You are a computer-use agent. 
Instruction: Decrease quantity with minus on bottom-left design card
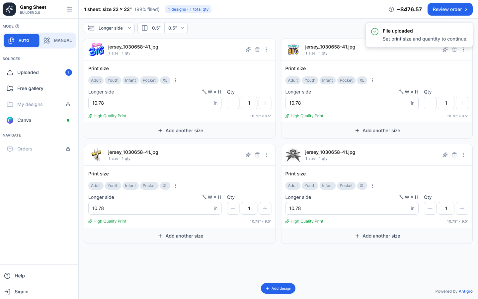tap(233, 208)
